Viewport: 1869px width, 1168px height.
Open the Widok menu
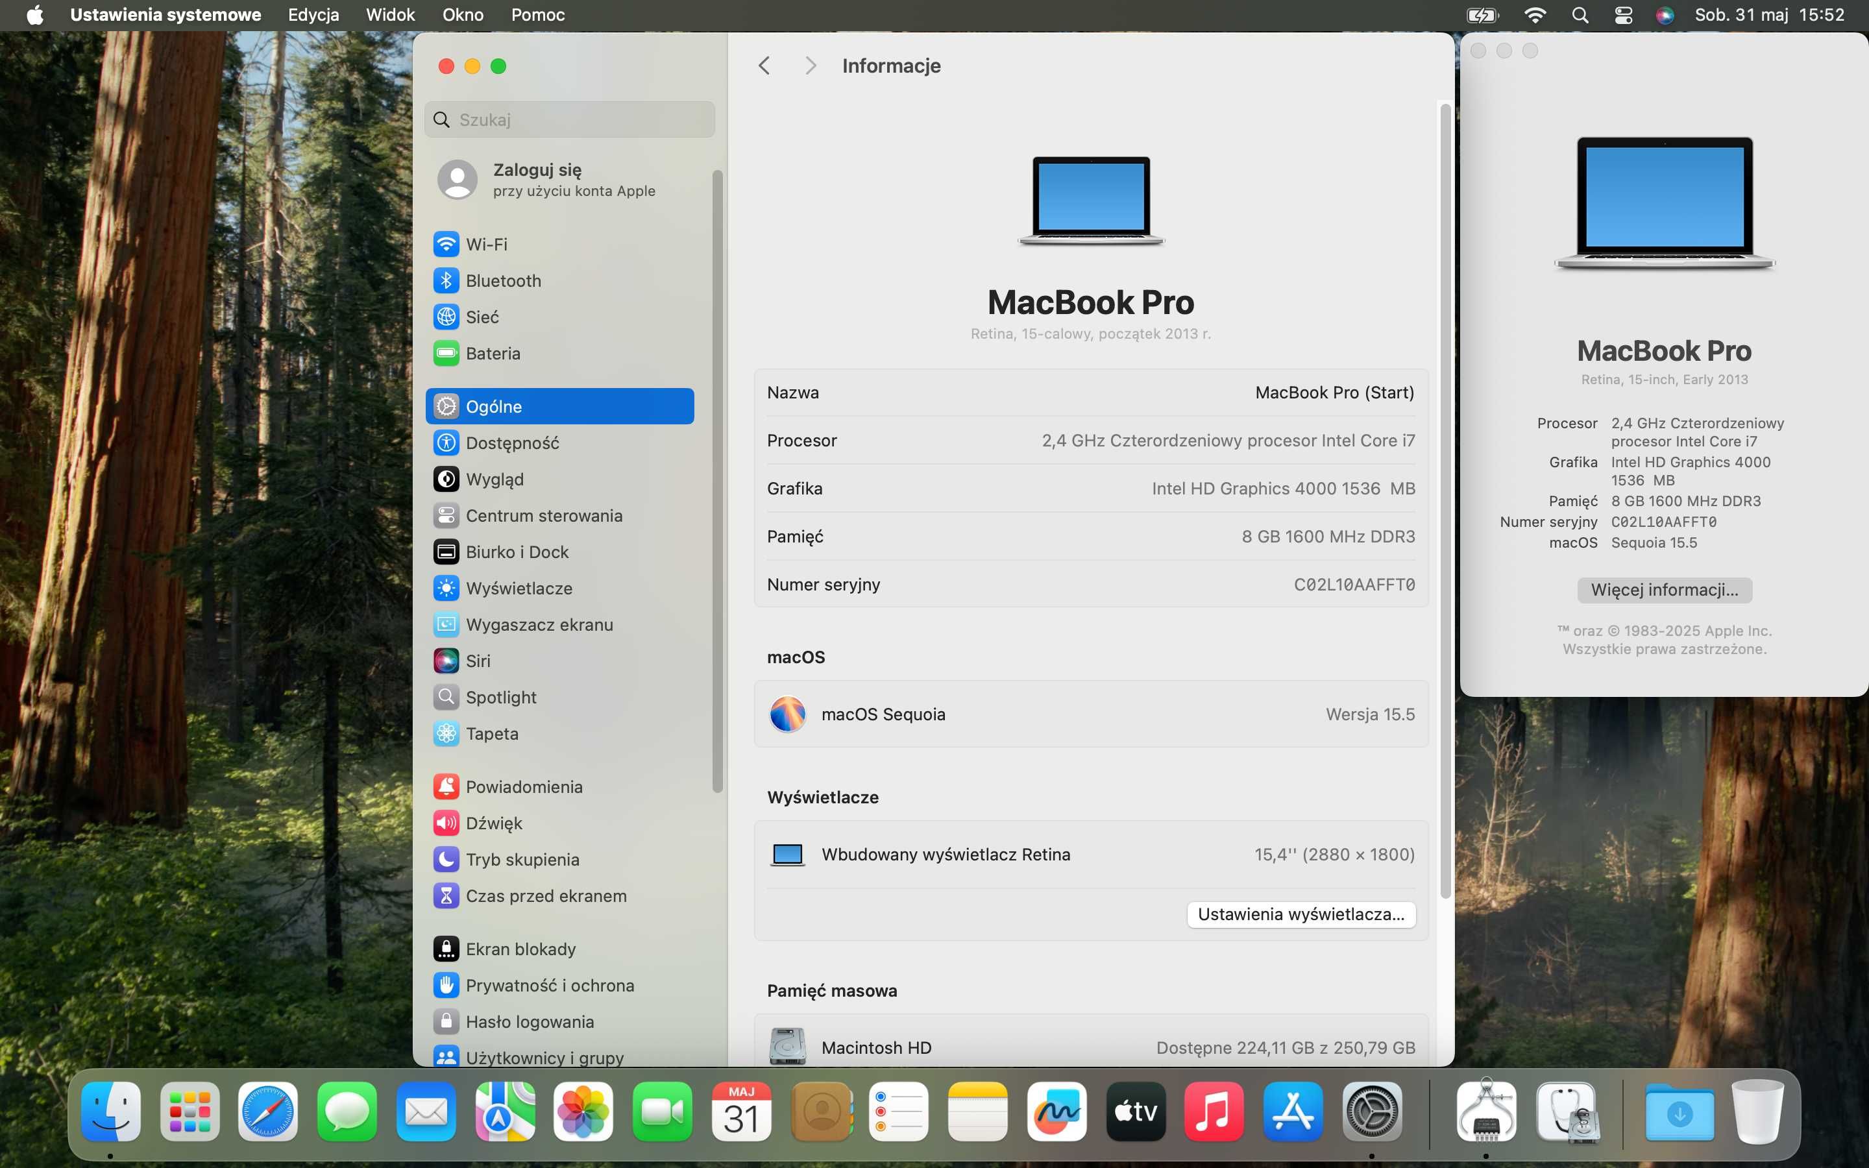point(390,15)
